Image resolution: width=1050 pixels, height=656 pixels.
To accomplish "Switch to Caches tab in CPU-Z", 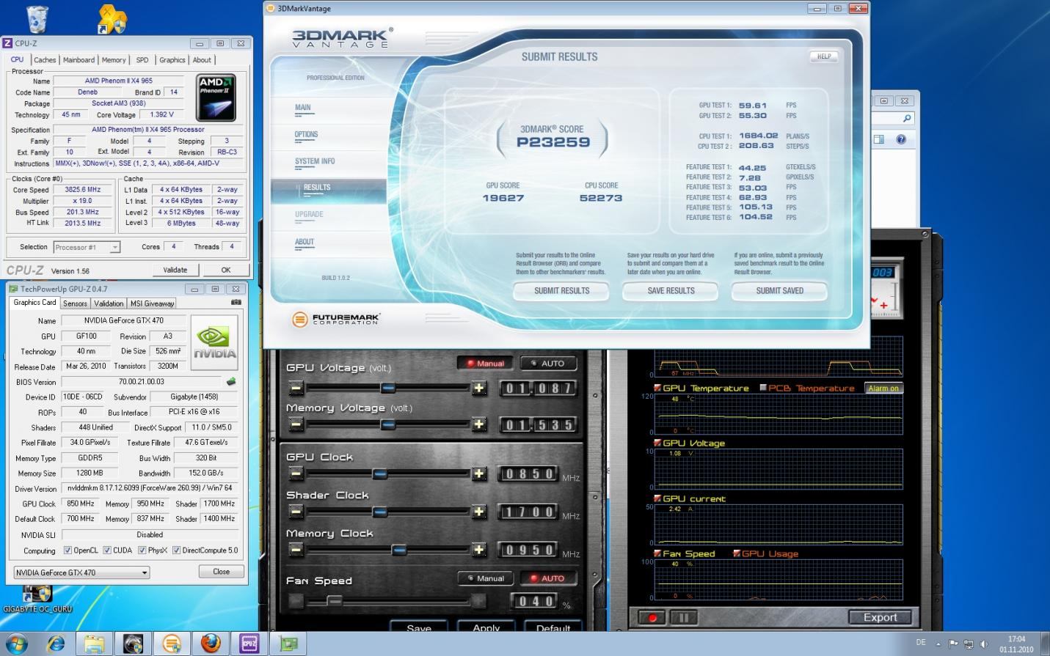I will coord(45,60).
